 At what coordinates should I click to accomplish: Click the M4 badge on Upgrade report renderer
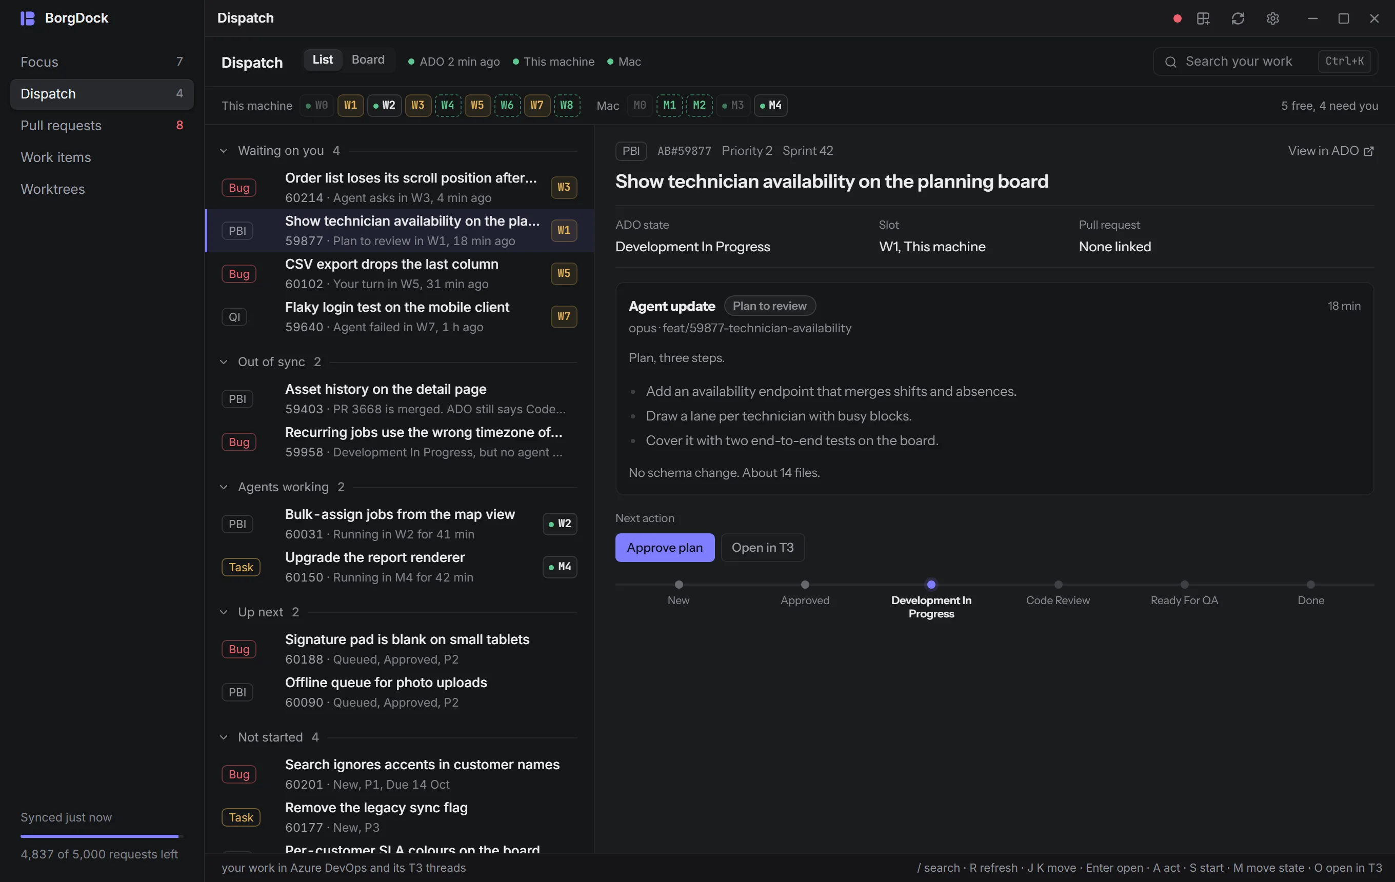coord(560,567)
